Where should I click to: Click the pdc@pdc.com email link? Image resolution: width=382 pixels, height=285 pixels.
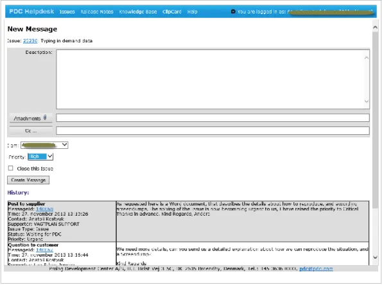316,268
